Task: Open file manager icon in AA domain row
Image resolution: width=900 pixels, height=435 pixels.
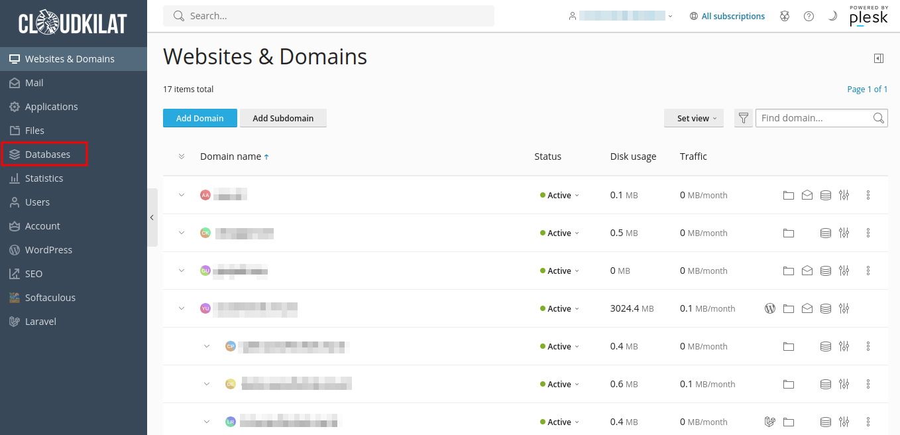Action: click(788, 196)
